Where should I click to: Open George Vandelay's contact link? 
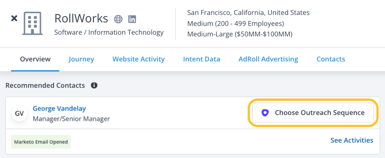tap(59, 108)
